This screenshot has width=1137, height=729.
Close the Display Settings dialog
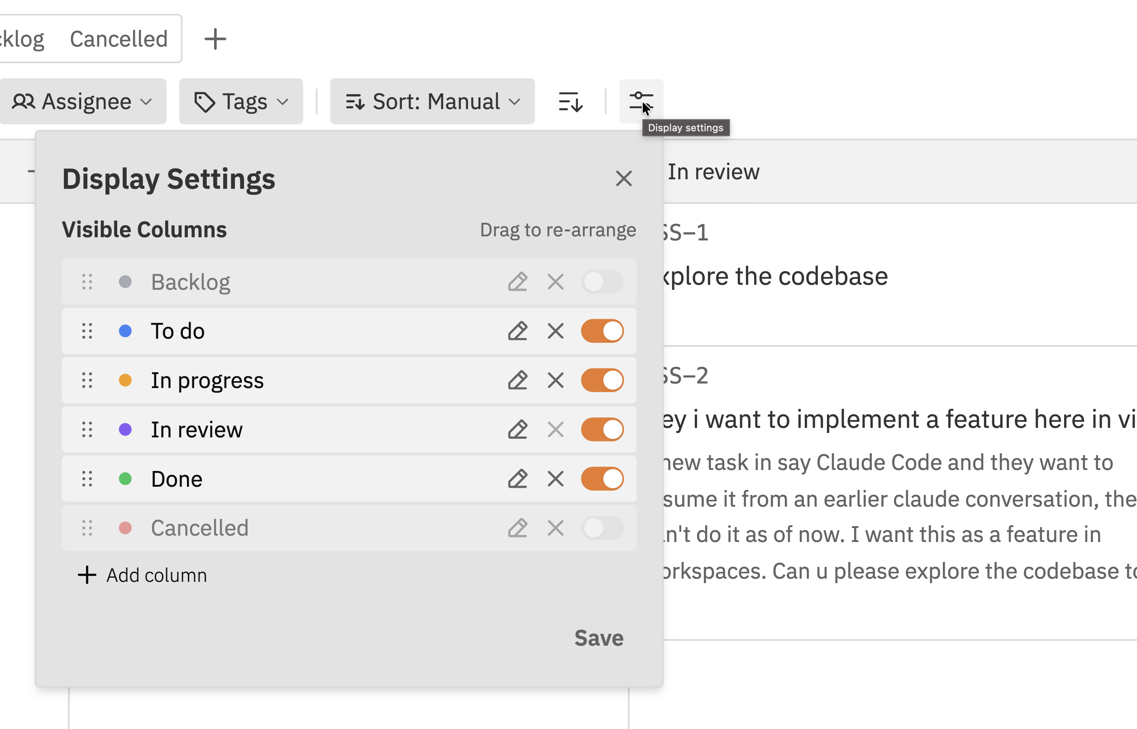click(x=624, y=178)
